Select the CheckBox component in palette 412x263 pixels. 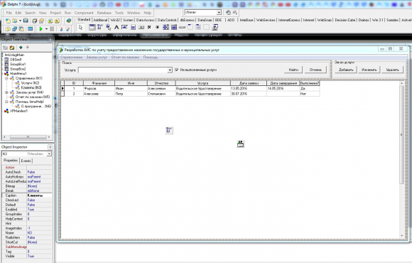click(149, 27)
